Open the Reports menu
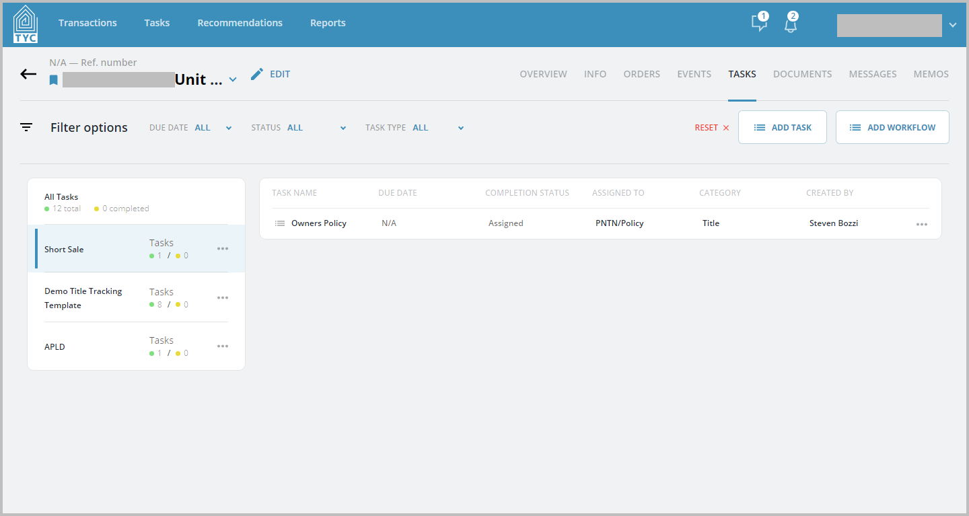 click(x=328, y=23)
